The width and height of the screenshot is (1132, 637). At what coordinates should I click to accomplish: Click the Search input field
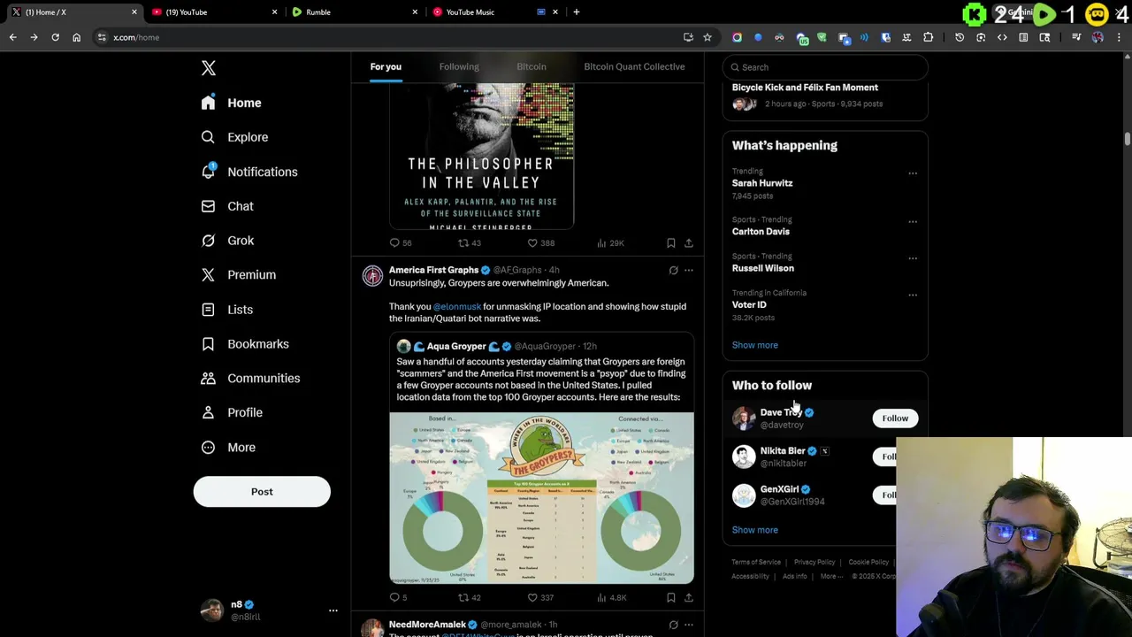click(825, 67)
